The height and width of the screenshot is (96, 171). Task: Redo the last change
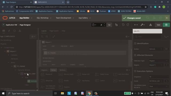[128, 25]
